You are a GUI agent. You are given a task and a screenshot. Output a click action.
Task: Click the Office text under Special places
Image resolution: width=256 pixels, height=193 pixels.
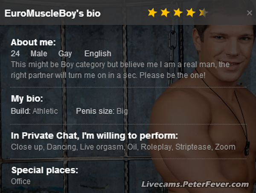pos(20,181)
